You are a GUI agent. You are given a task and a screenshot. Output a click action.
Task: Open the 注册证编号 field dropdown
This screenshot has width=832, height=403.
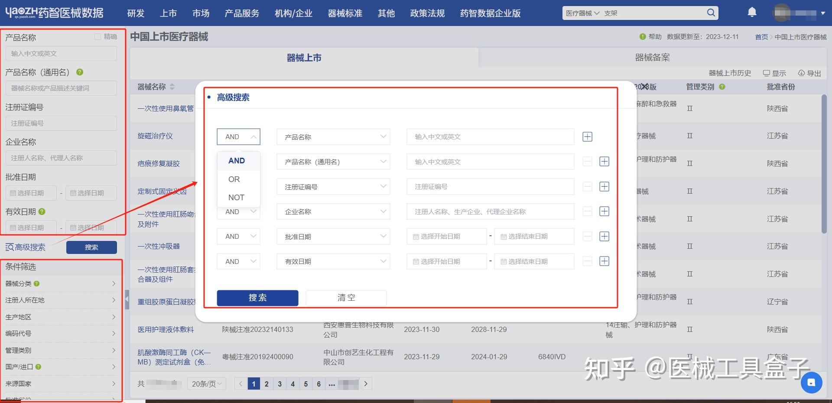(333, 187)
